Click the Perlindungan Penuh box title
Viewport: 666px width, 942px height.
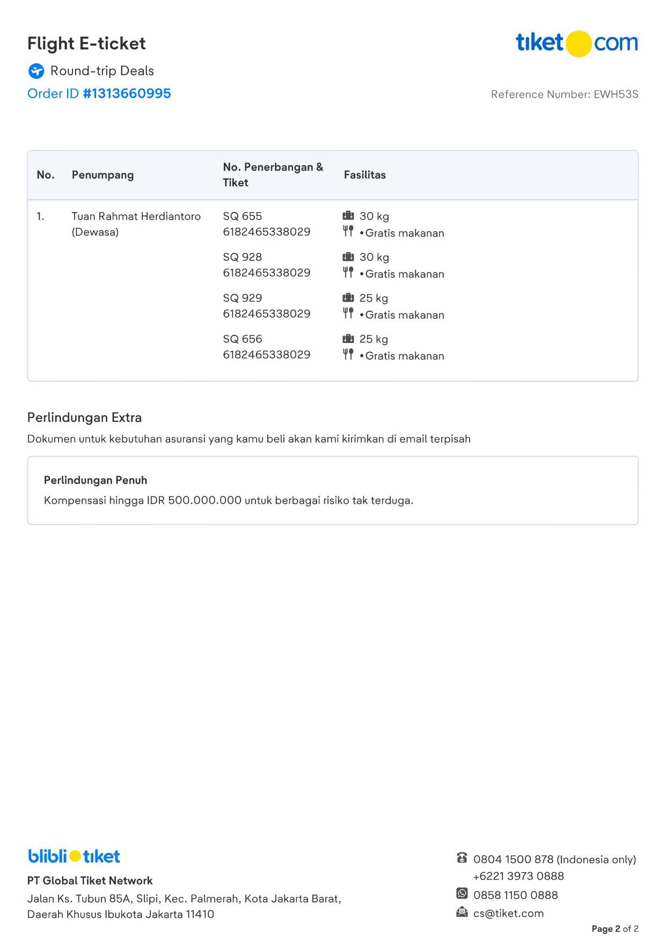(x=96, y=480)
